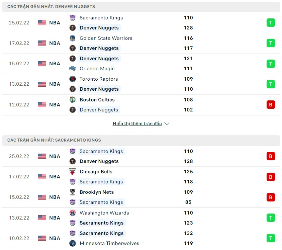Click the Chicago Bulls team logo
The height and width of the screenshot is (250, 282).
(73, 172)
